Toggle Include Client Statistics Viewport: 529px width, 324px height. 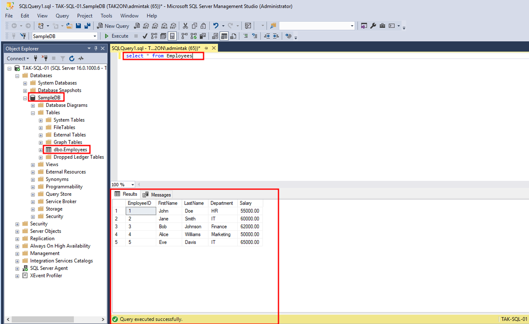(202, 36)
